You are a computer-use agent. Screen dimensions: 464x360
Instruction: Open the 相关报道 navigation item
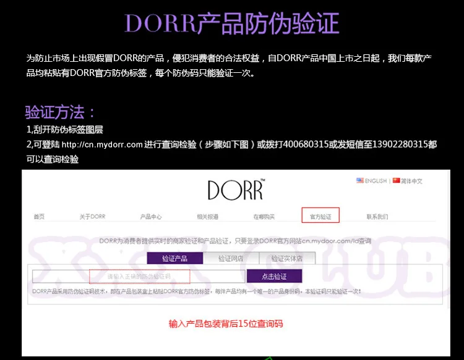coord(208,217)
